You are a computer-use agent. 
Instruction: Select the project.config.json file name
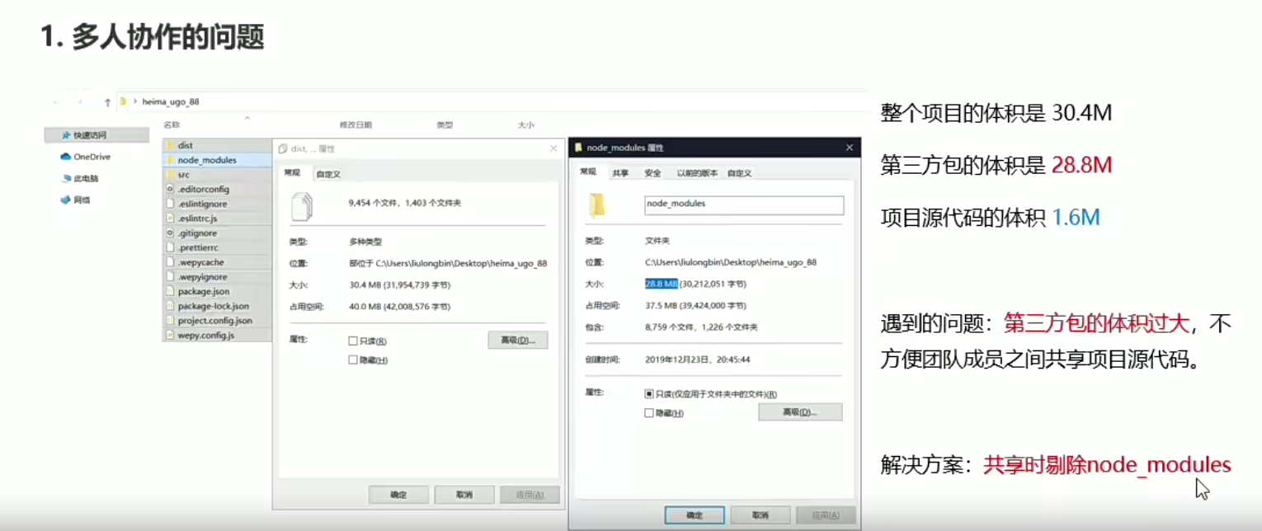pyautogui.click(x=215, y=321)
